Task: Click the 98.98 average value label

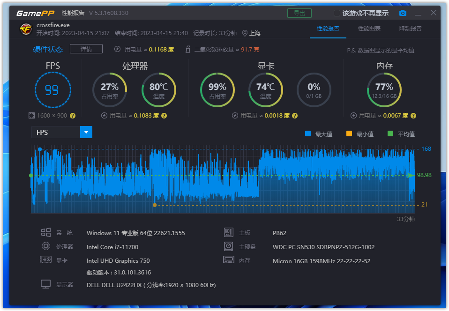Action: pos(424,175)
